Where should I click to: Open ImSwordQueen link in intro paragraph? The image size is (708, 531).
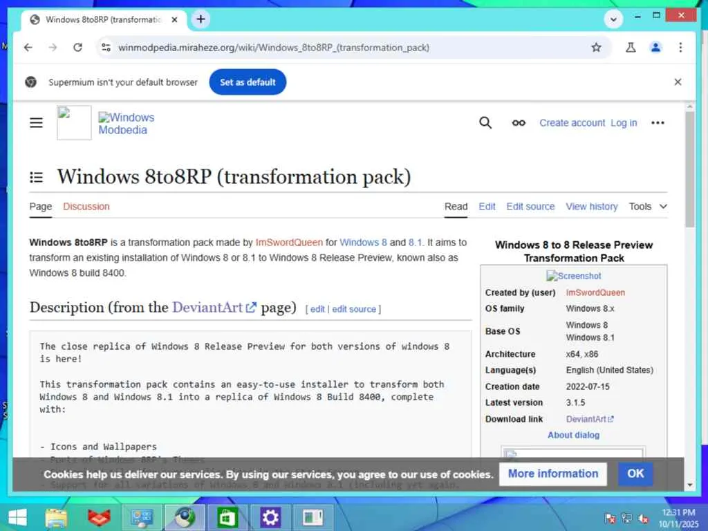[289, 243]
